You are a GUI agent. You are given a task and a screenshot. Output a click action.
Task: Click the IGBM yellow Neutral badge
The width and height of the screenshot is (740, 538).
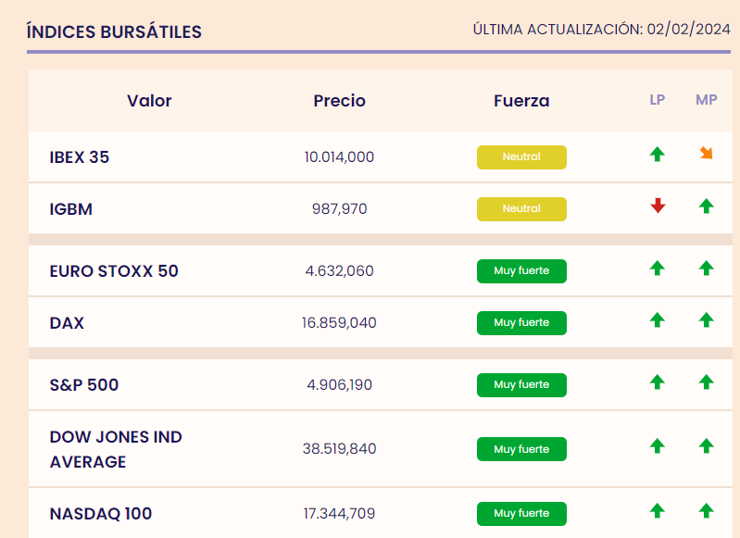[521, 209]
